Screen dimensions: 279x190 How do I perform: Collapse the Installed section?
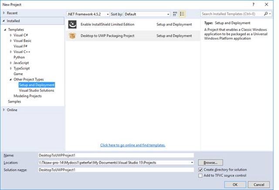[x=4, y=20]
